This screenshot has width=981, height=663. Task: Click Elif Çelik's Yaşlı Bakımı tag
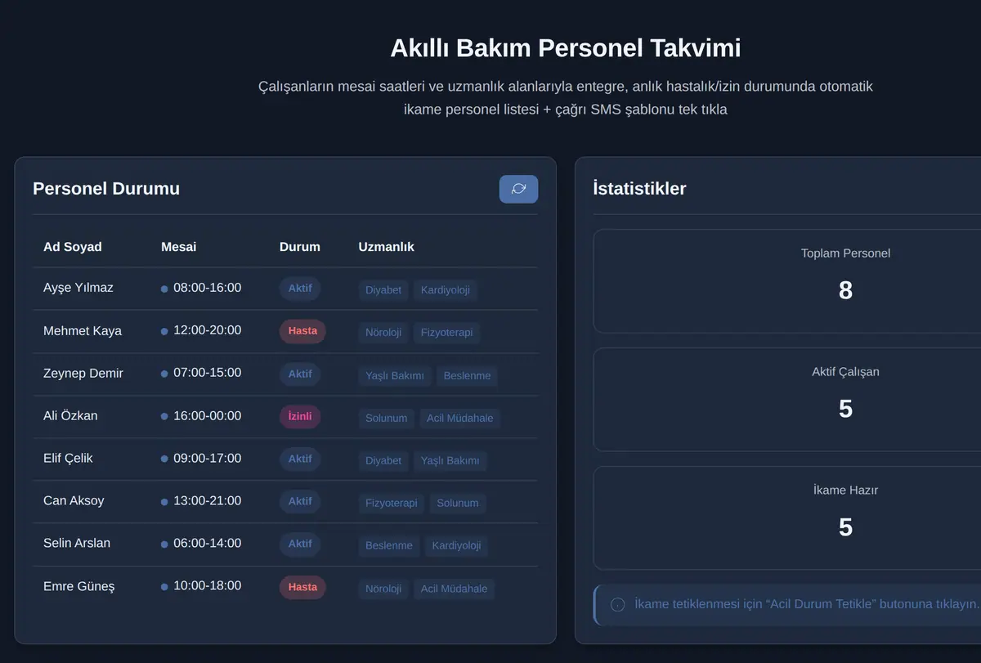tap(450, 461)
